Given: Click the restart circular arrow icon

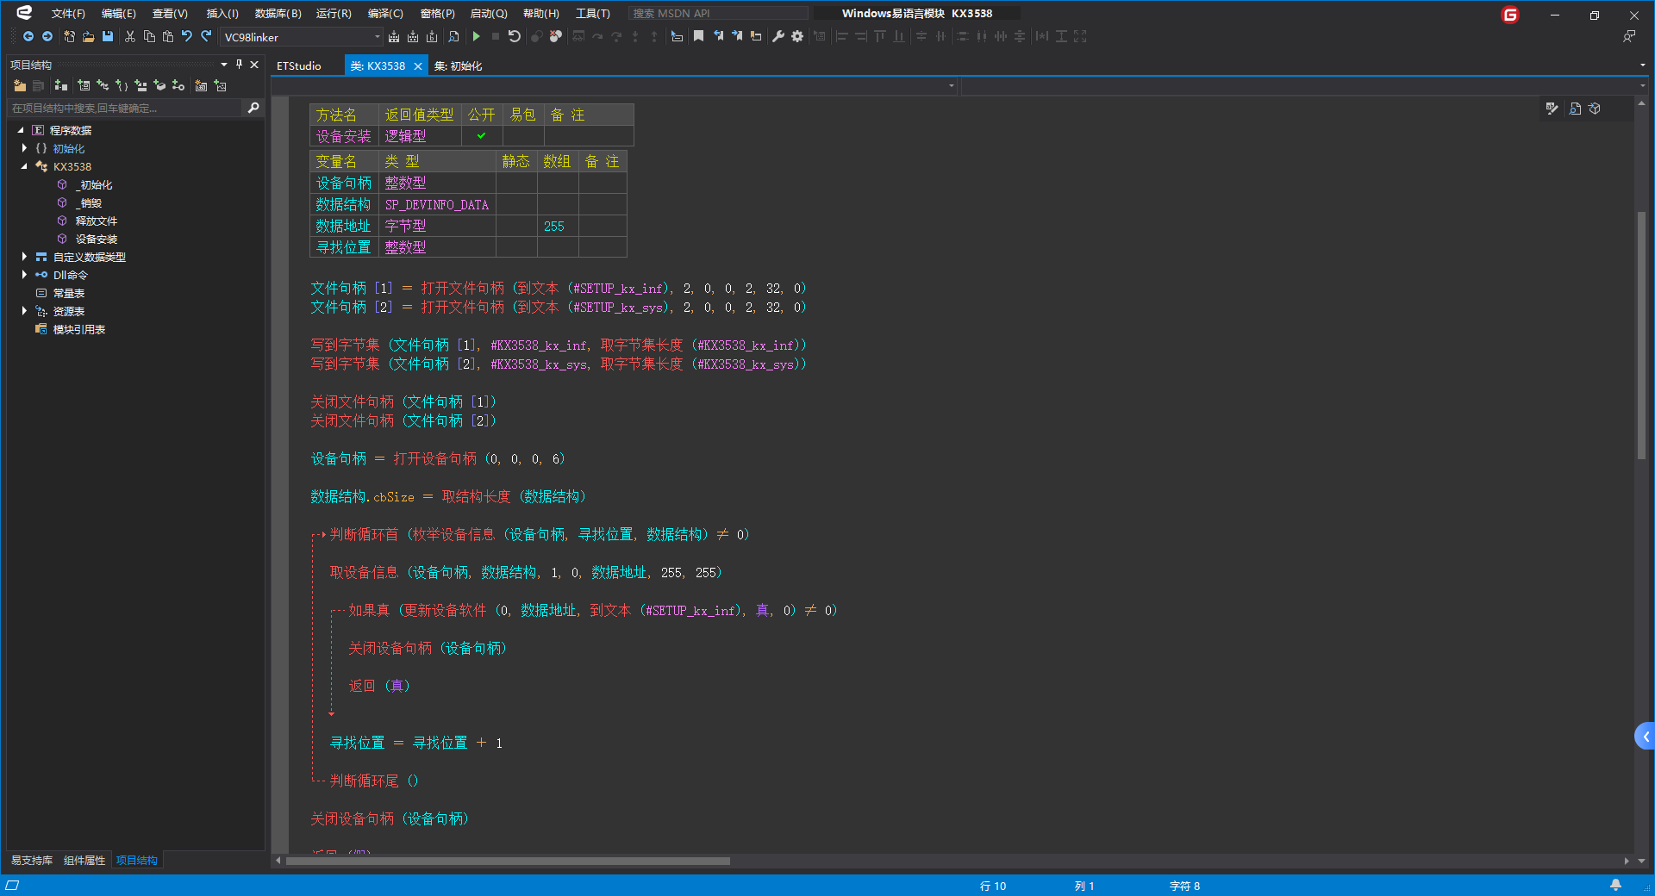Looking at the screenshot, I should pos(515,36).
